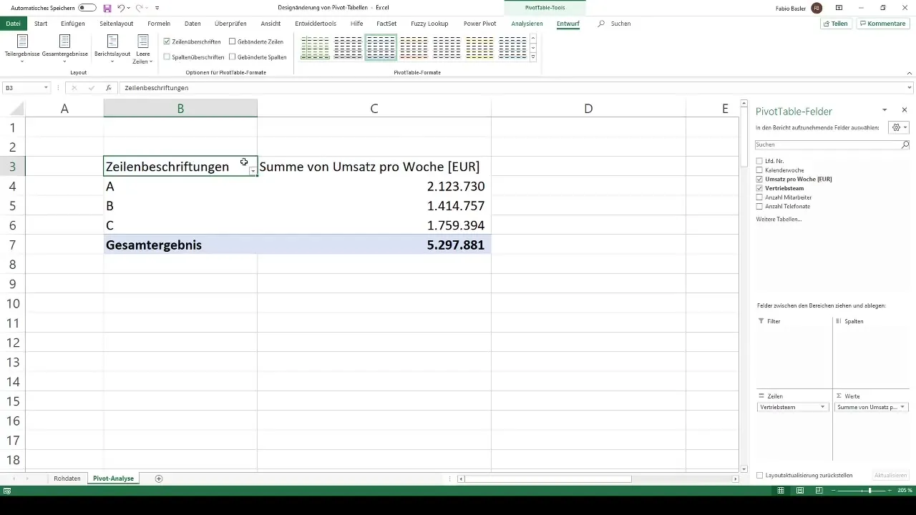The width and height of the screenshot is (916, 515).
Task: Click the Kommentare button
Action: (x=883, y=24)
